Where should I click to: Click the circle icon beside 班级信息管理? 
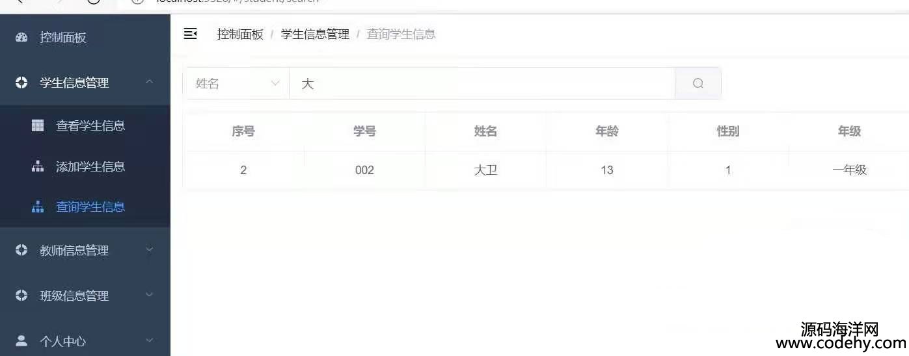tap(21, 295)
